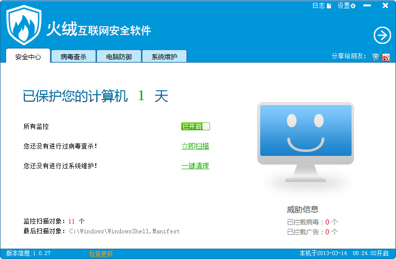This screenshot has width=396, height=259.
Task: Close the Huorong window
Action: [x=385, y=5]
